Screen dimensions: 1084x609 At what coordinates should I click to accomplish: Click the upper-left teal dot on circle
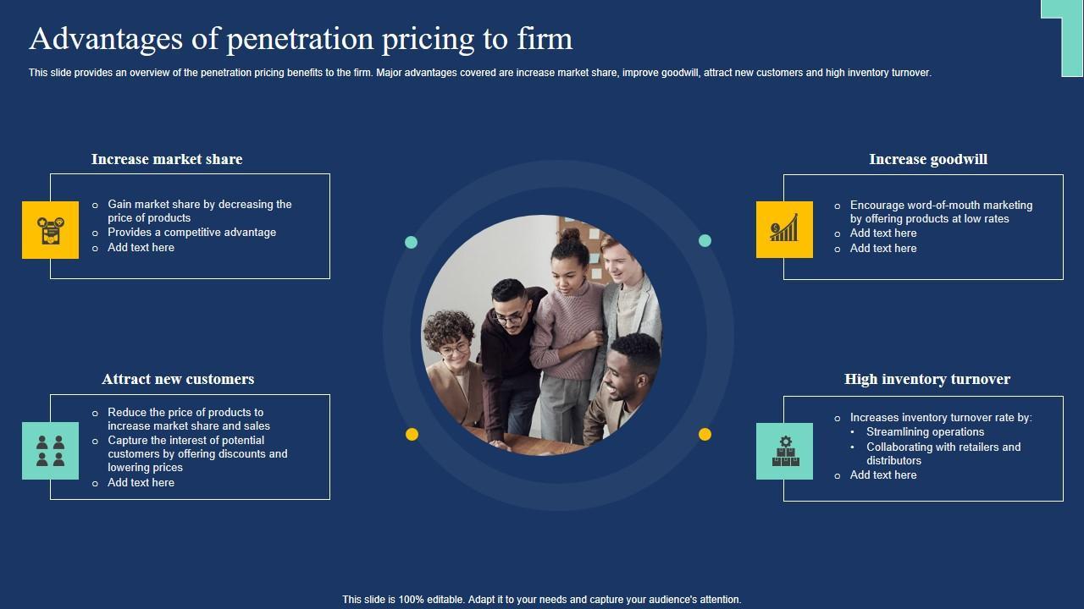tap(411, 242)
